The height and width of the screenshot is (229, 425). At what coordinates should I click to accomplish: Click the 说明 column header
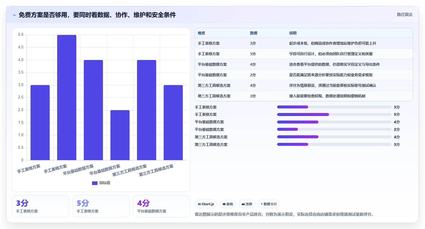[293, 33]
